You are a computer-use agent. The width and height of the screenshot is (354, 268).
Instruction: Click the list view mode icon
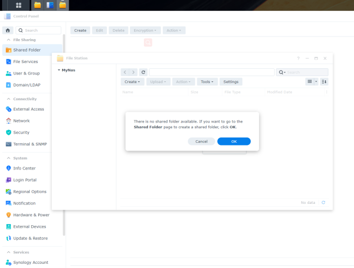pyautogui.click(x=310, y=82)
